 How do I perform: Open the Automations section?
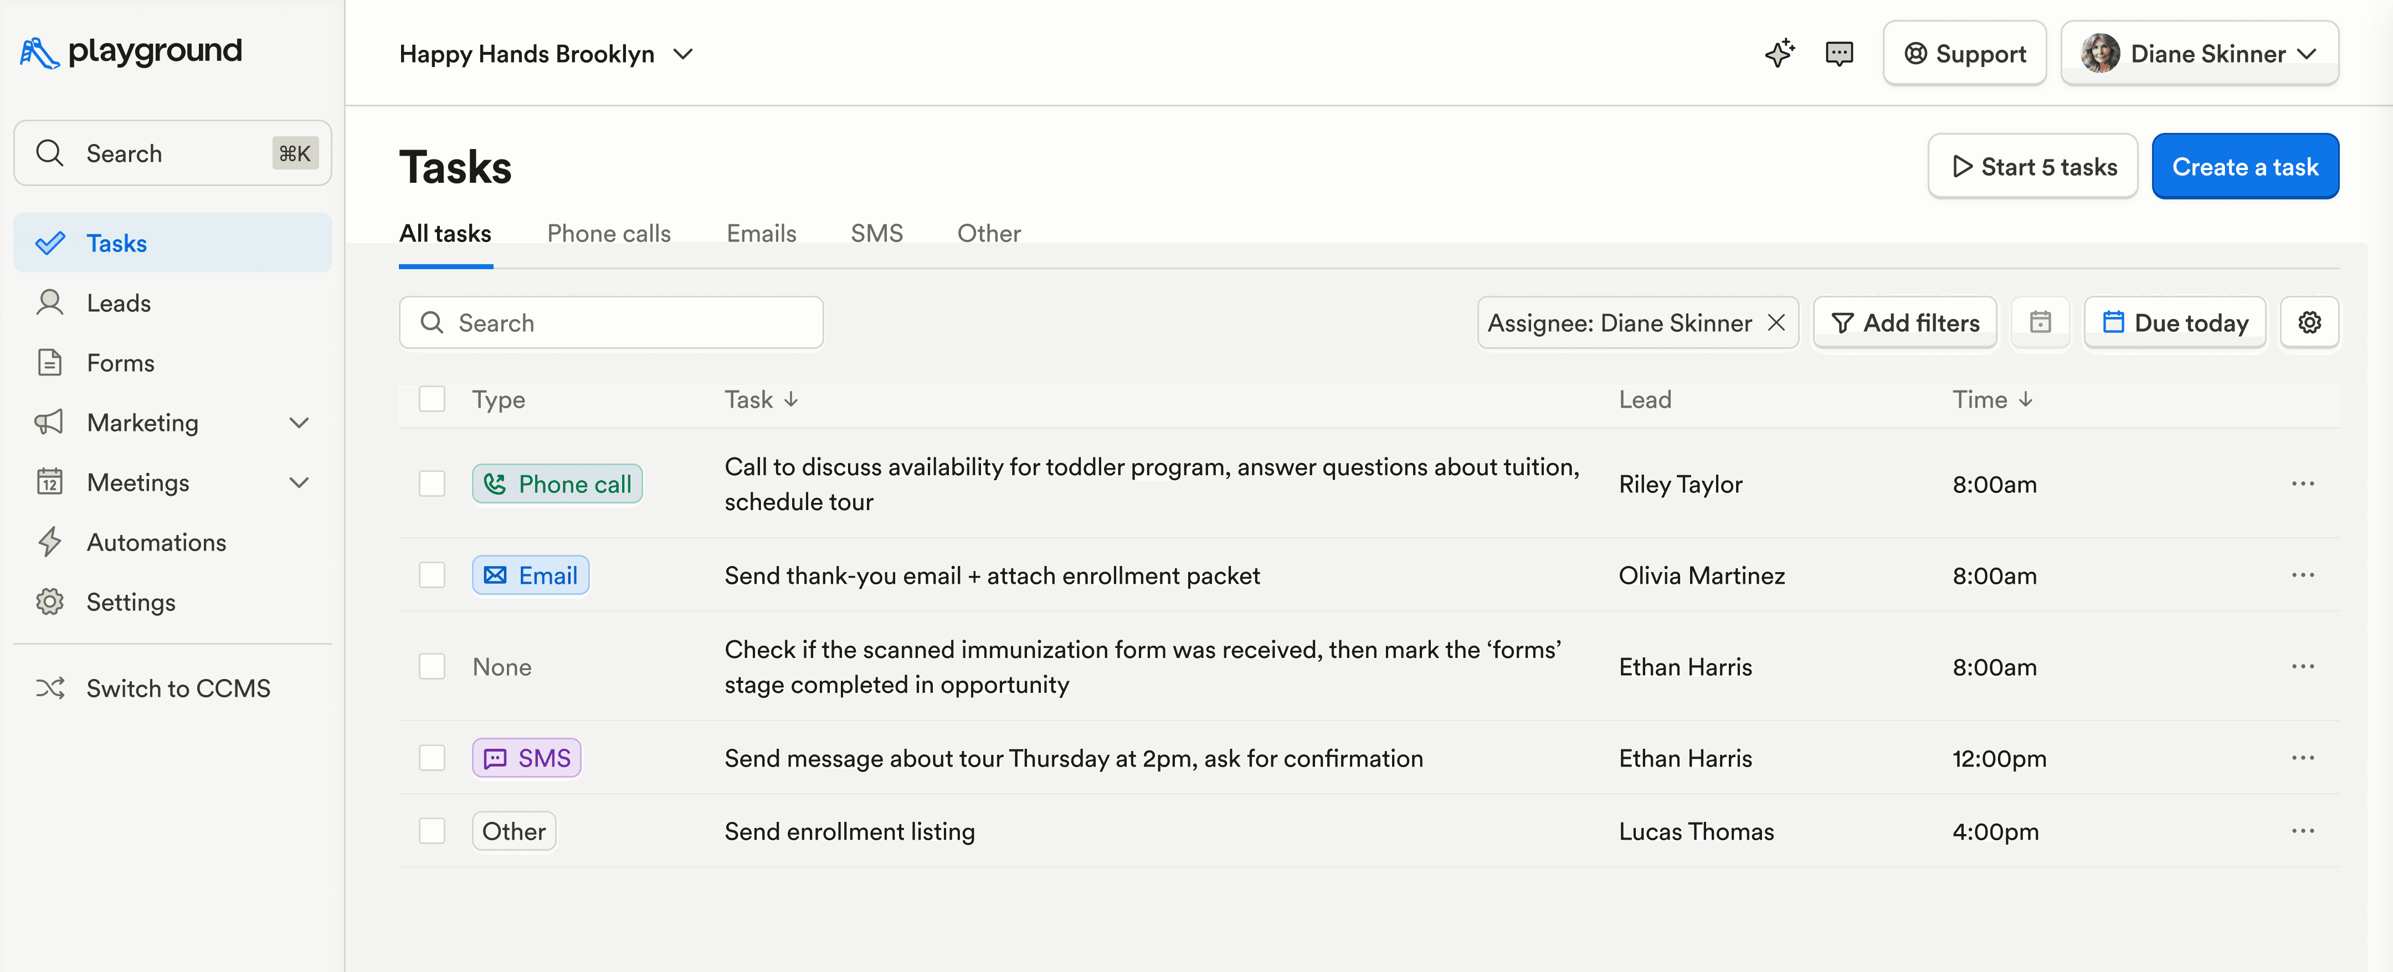pos(156,542)
